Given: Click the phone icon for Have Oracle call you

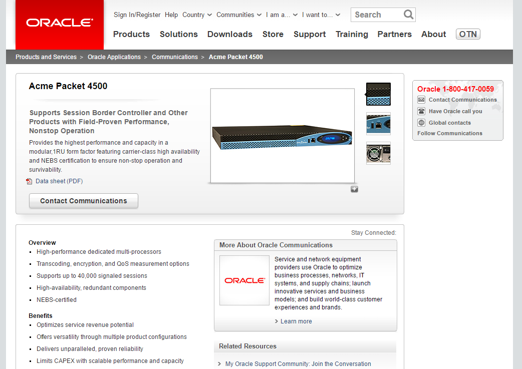Looking at the screenshot, I should click(x=421, y=111).
